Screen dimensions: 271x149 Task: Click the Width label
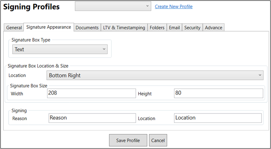[x=17, y=94]
